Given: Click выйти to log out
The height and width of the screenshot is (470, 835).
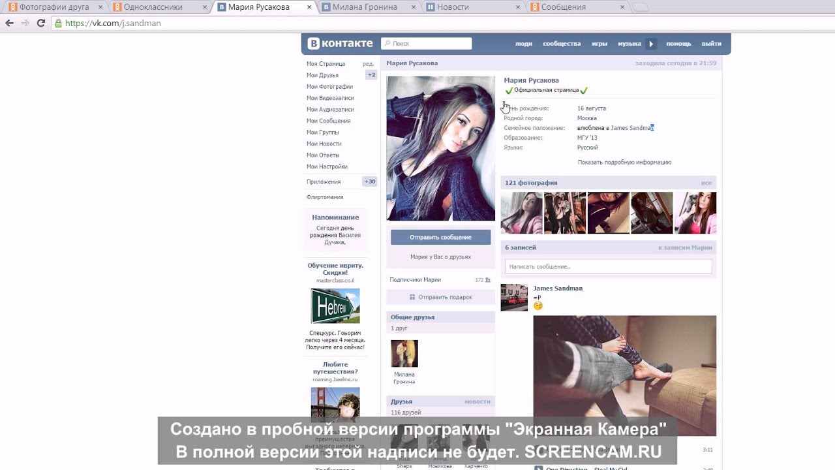Looking at the screenshot, I should coord(712,44).
